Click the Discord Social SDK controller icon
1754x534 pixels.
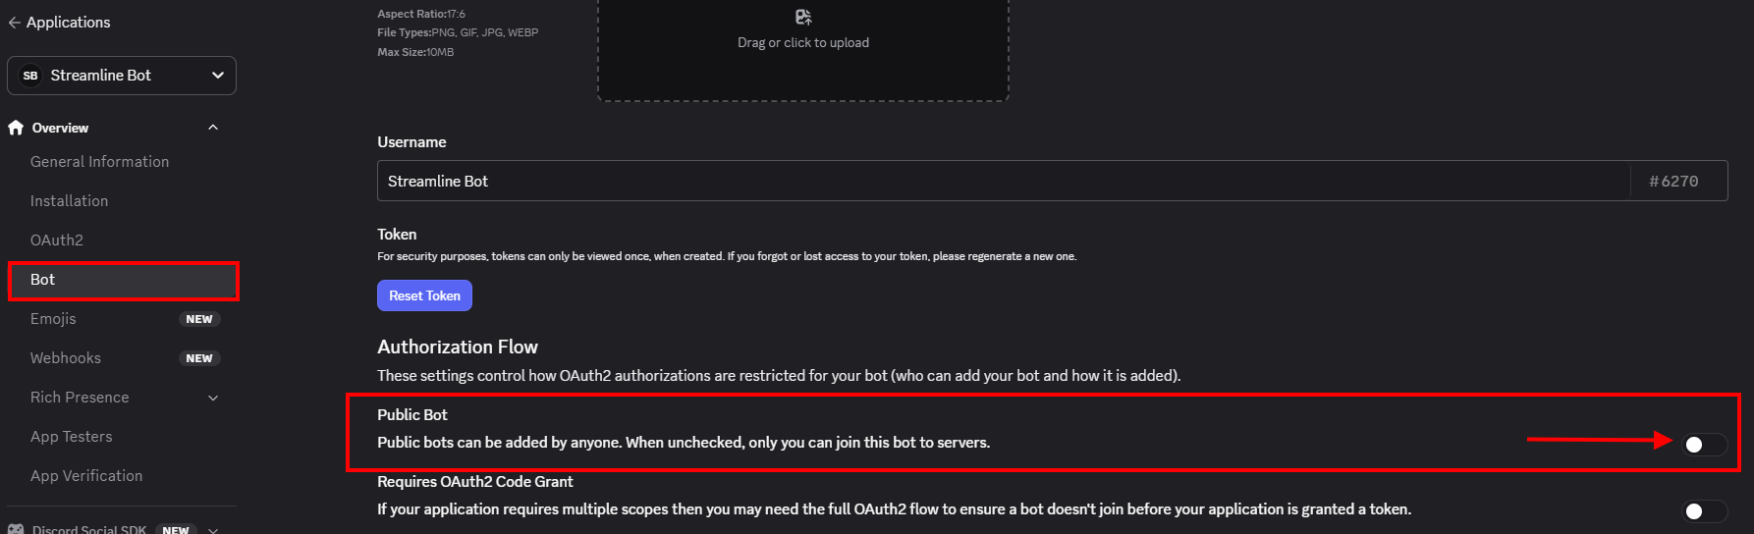pyautogui.click(x=16, y=529)
